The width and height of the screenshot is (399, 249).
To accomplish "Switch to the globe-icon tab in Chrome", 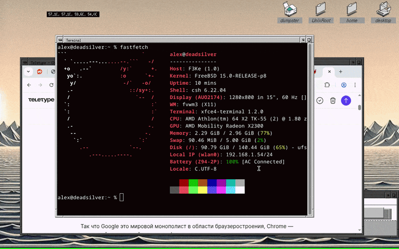I will (x=53, y=72).
